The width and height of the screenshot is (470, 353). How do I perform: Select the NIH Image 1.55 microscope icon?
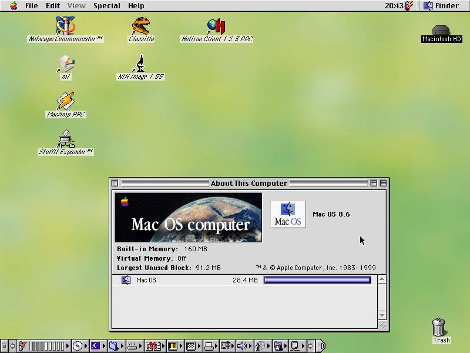(140, 63)
